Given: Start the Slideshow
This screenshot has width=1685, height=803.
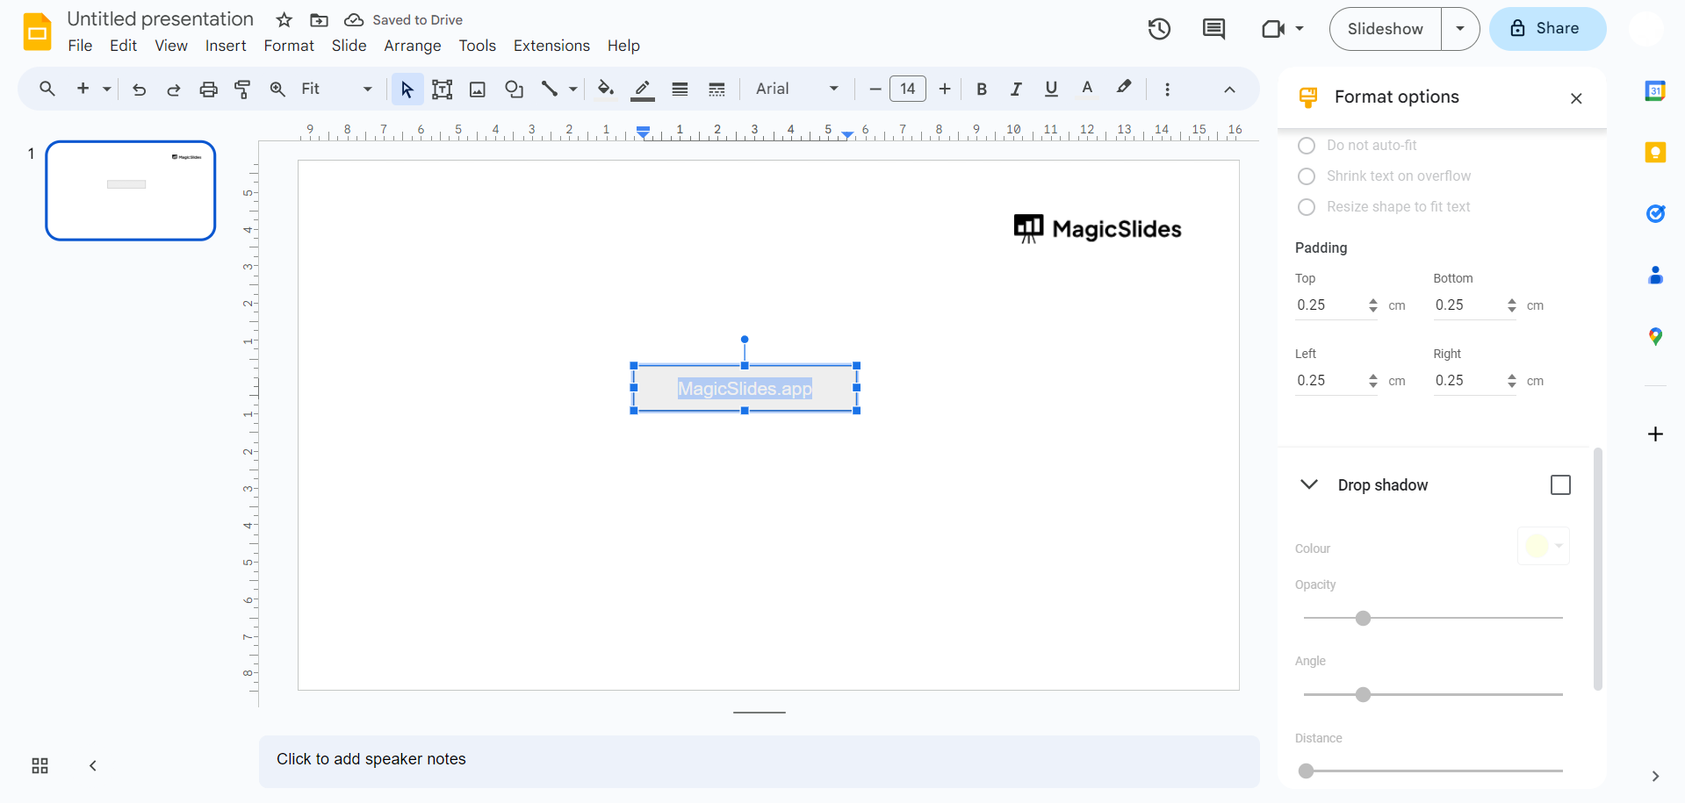Looking at the screenshot, I should tap(1385, 29).
